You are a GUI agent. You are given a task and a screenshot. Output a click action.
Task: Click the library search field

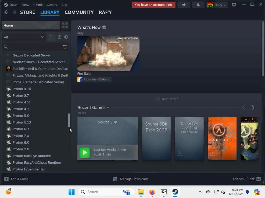(x=35, y=47)
